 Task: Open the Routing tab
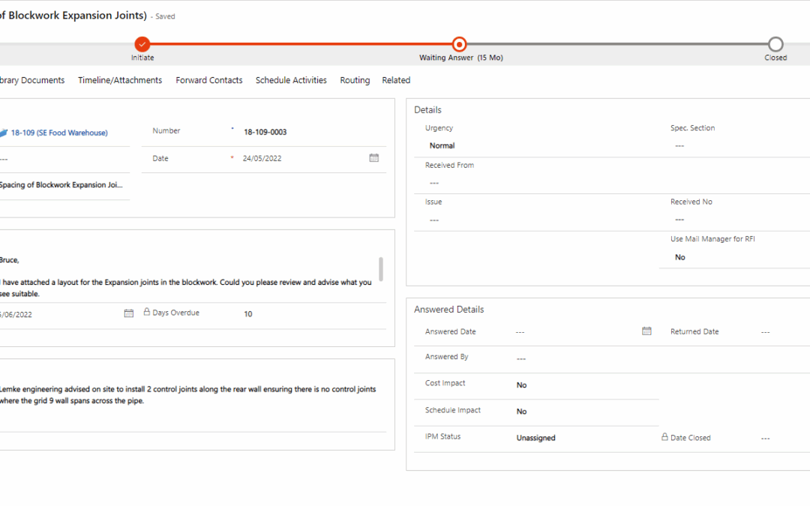(355, 79)
